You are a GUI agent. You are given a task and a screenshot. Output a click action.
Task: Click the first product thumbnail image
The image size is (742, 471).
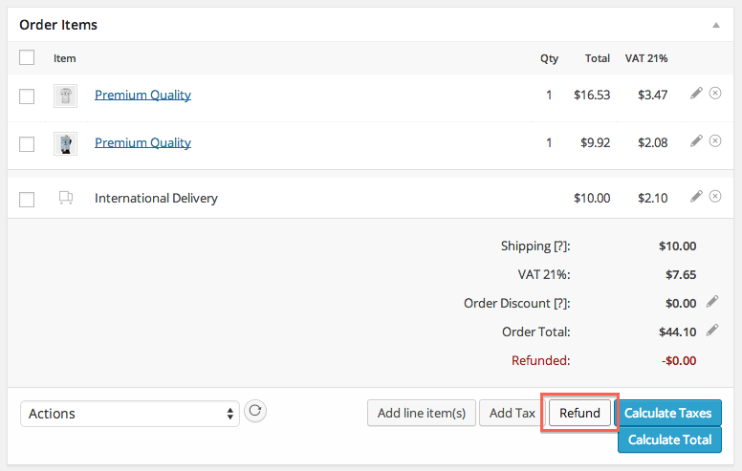[65, 96]
